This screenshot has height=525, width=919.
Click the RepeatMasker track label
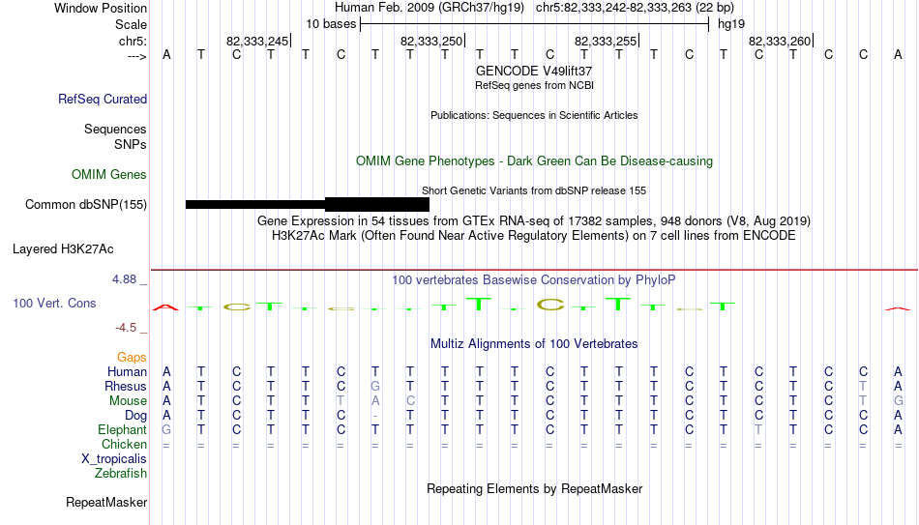pos(106,502)
